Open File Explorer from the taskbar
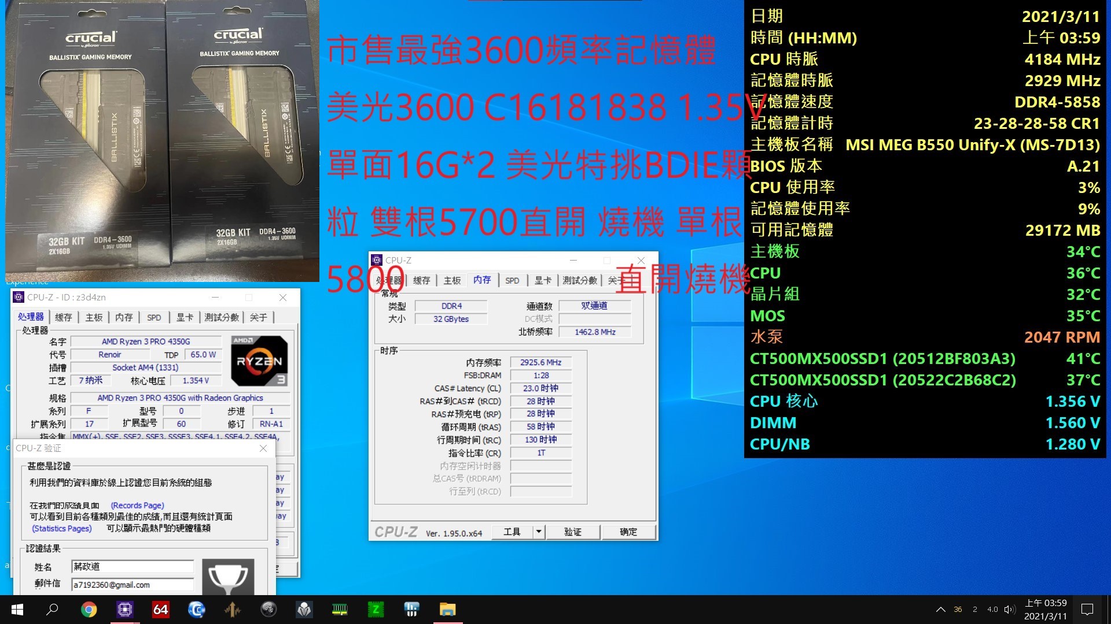 point(447,610)
